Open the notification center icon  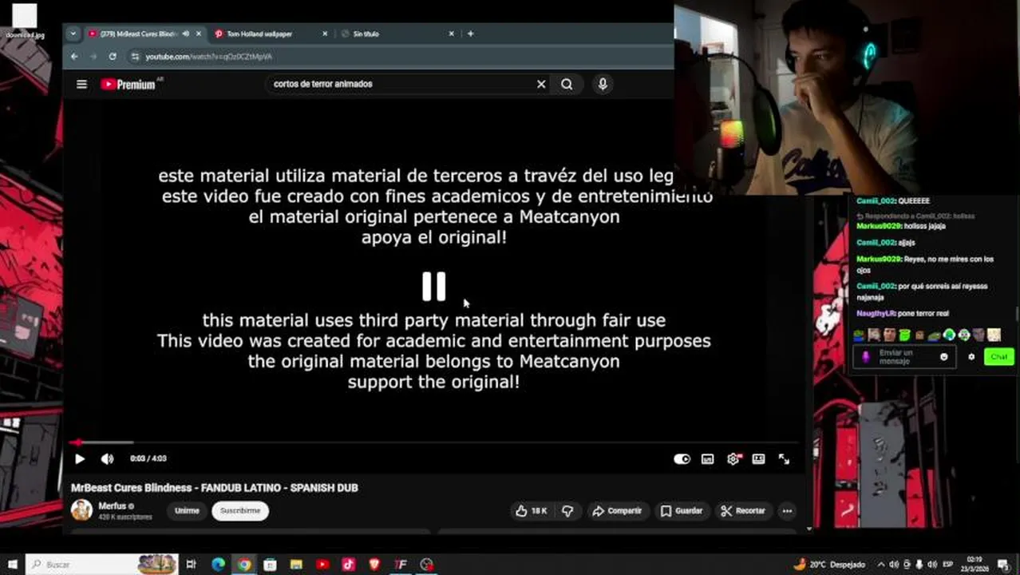1004,565
